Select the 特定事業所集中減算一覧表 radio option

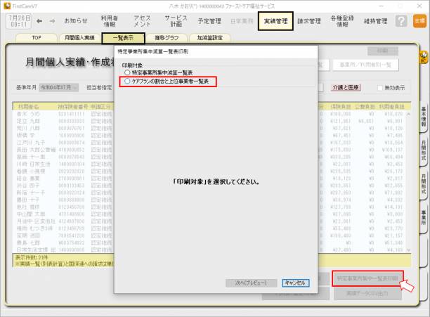[126, 72]
